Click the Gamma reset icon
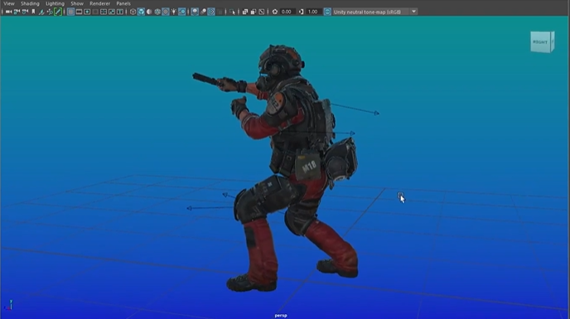The height and width of the screenshot is (319, 570). coord(301,12)
